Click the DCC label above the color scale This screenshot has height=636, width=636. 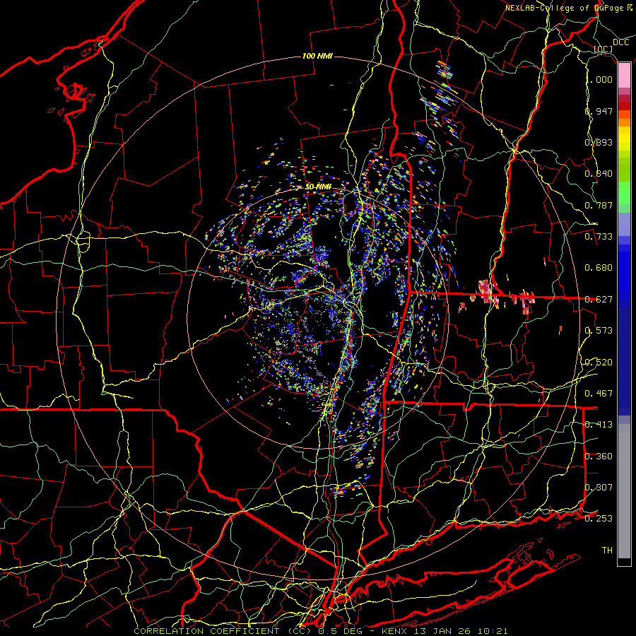click(620, 42)
